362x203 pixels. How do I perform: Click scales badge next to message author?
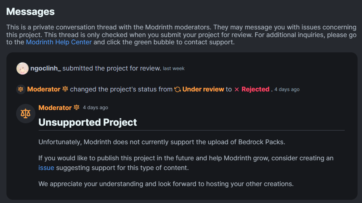pyautogui.click(x=77, y=108)
